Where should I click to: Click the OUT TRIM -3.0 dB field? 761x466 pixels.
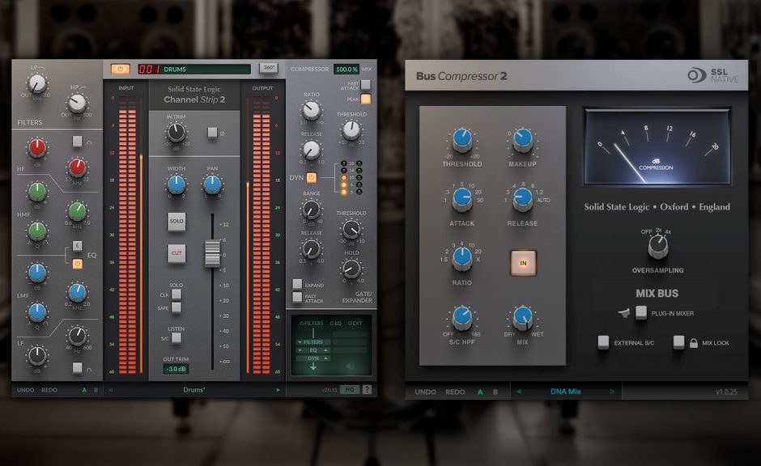pos(175,369)
